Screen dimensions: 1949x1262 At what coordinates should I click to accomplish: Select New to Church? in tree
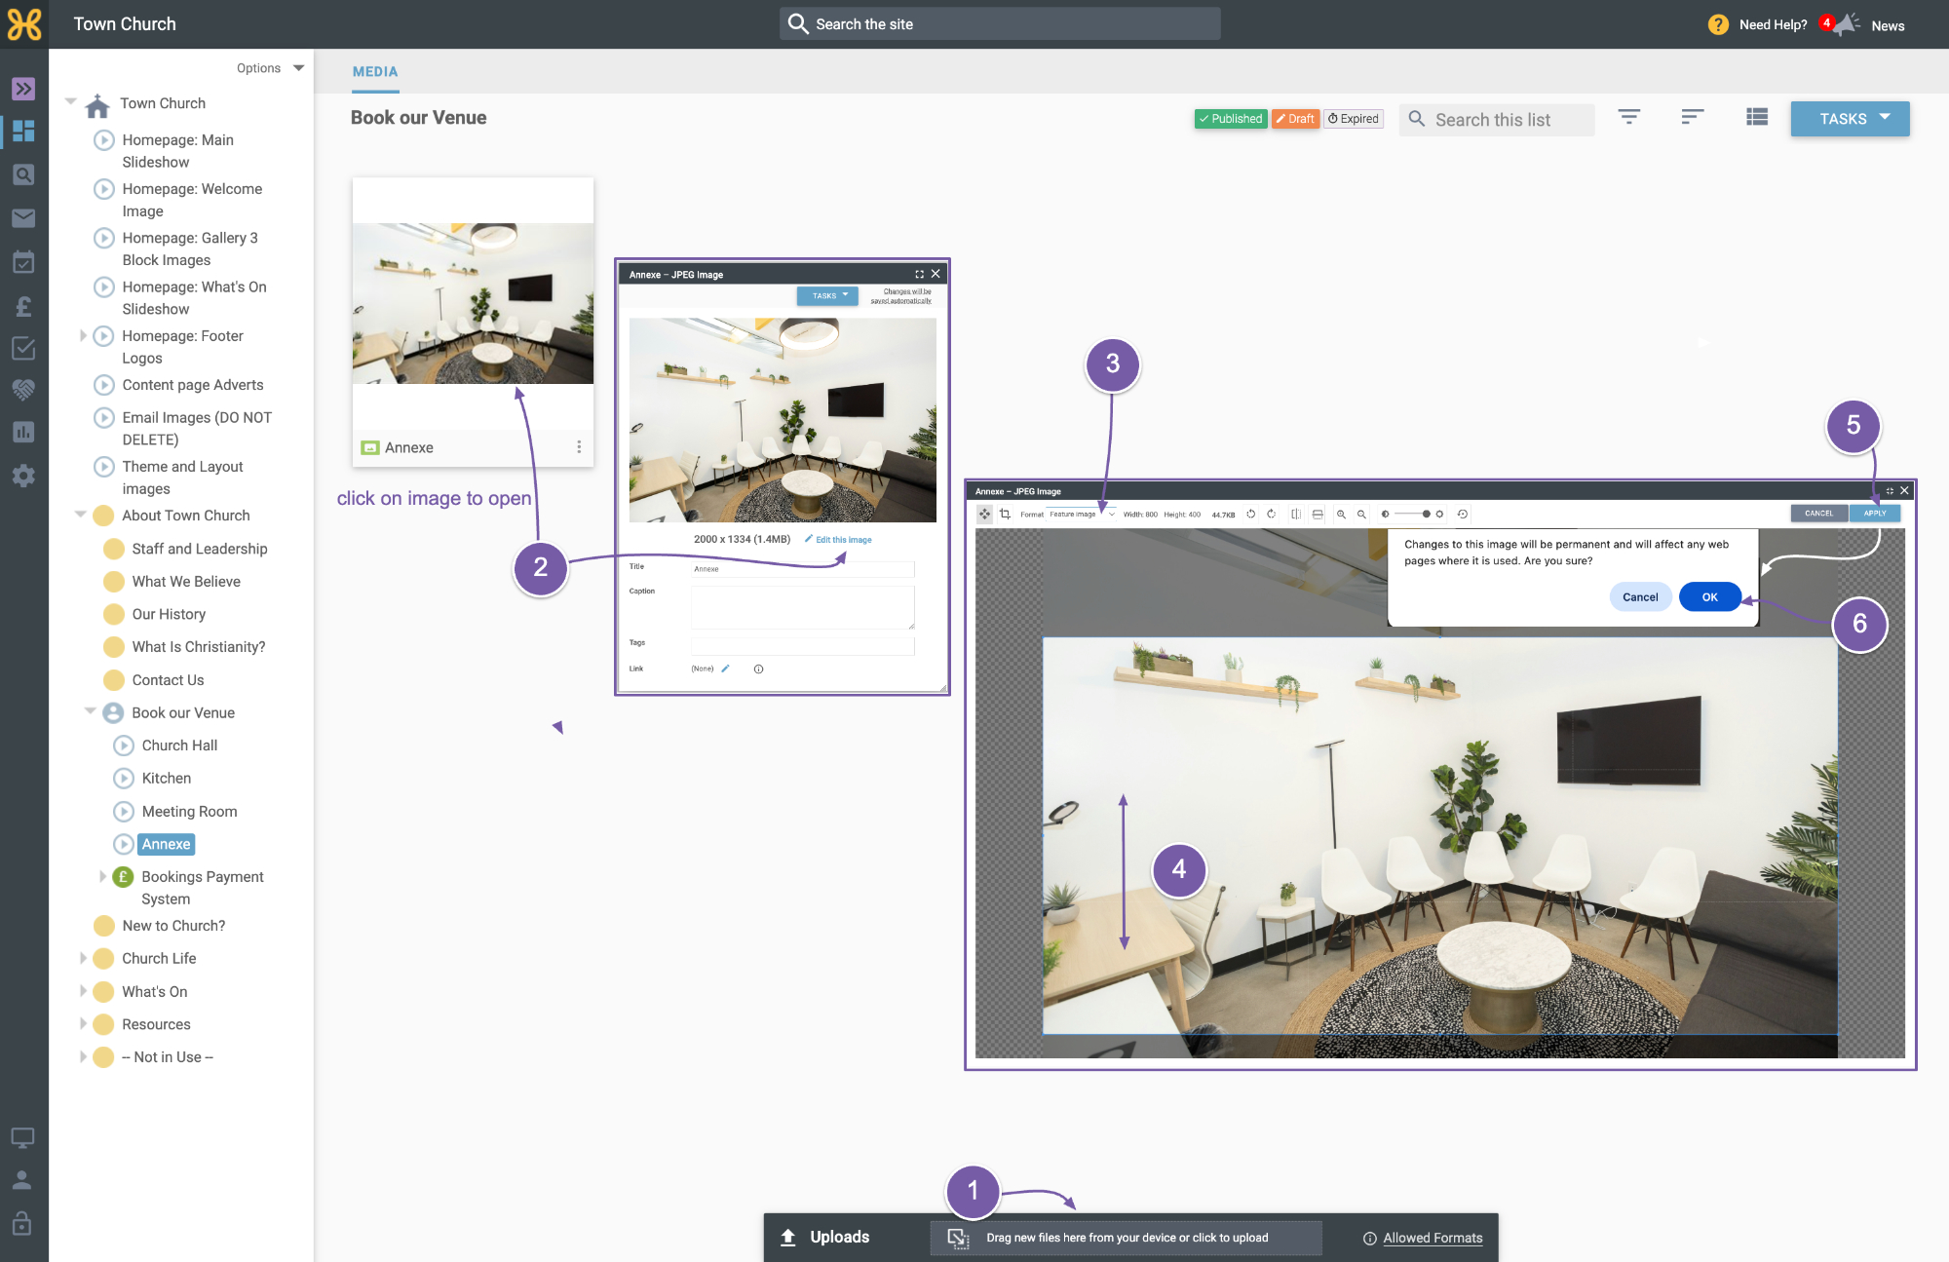click(173, 926)
